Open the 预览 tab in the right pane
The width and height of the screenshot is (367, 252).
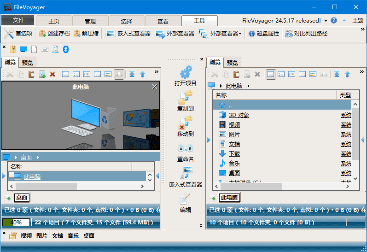point(233,63)
